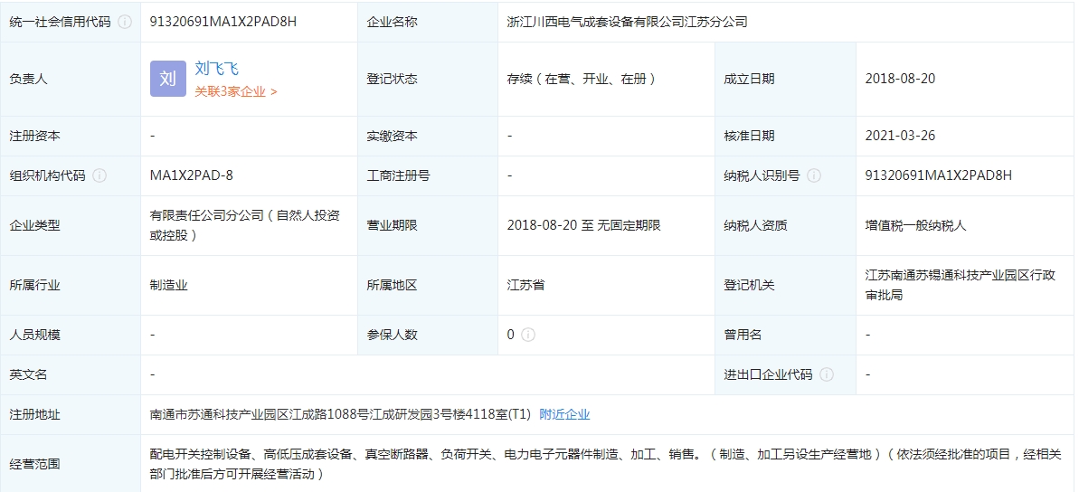
Task: Click the credit code value 91320691MA1X2PAD8H
Action: (223, 22)
